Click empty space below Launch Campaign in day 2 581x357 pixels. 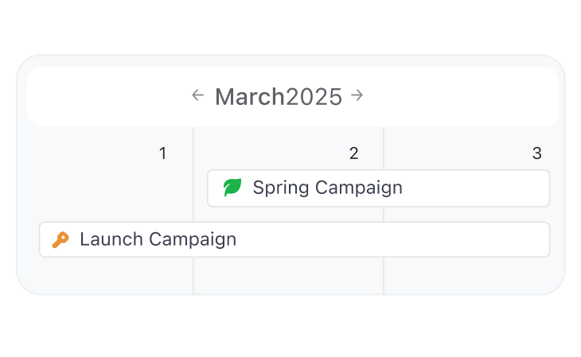point(288,276)
